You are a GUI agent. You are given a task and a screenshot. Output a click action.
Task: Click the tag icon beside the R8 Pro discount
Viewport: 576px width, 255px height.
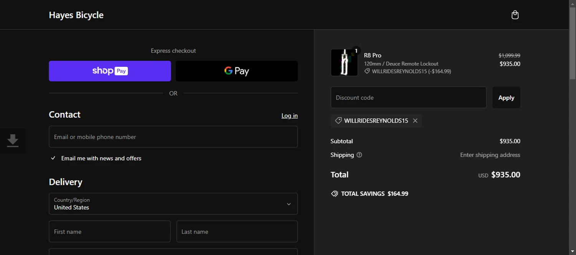(367, 71)
